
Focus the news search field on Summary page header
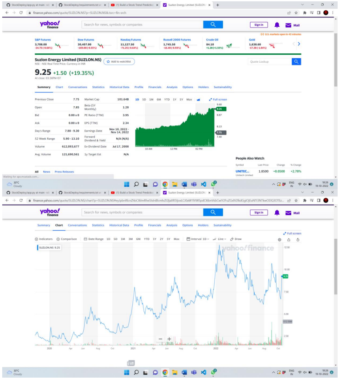click(x=143, y=24)
